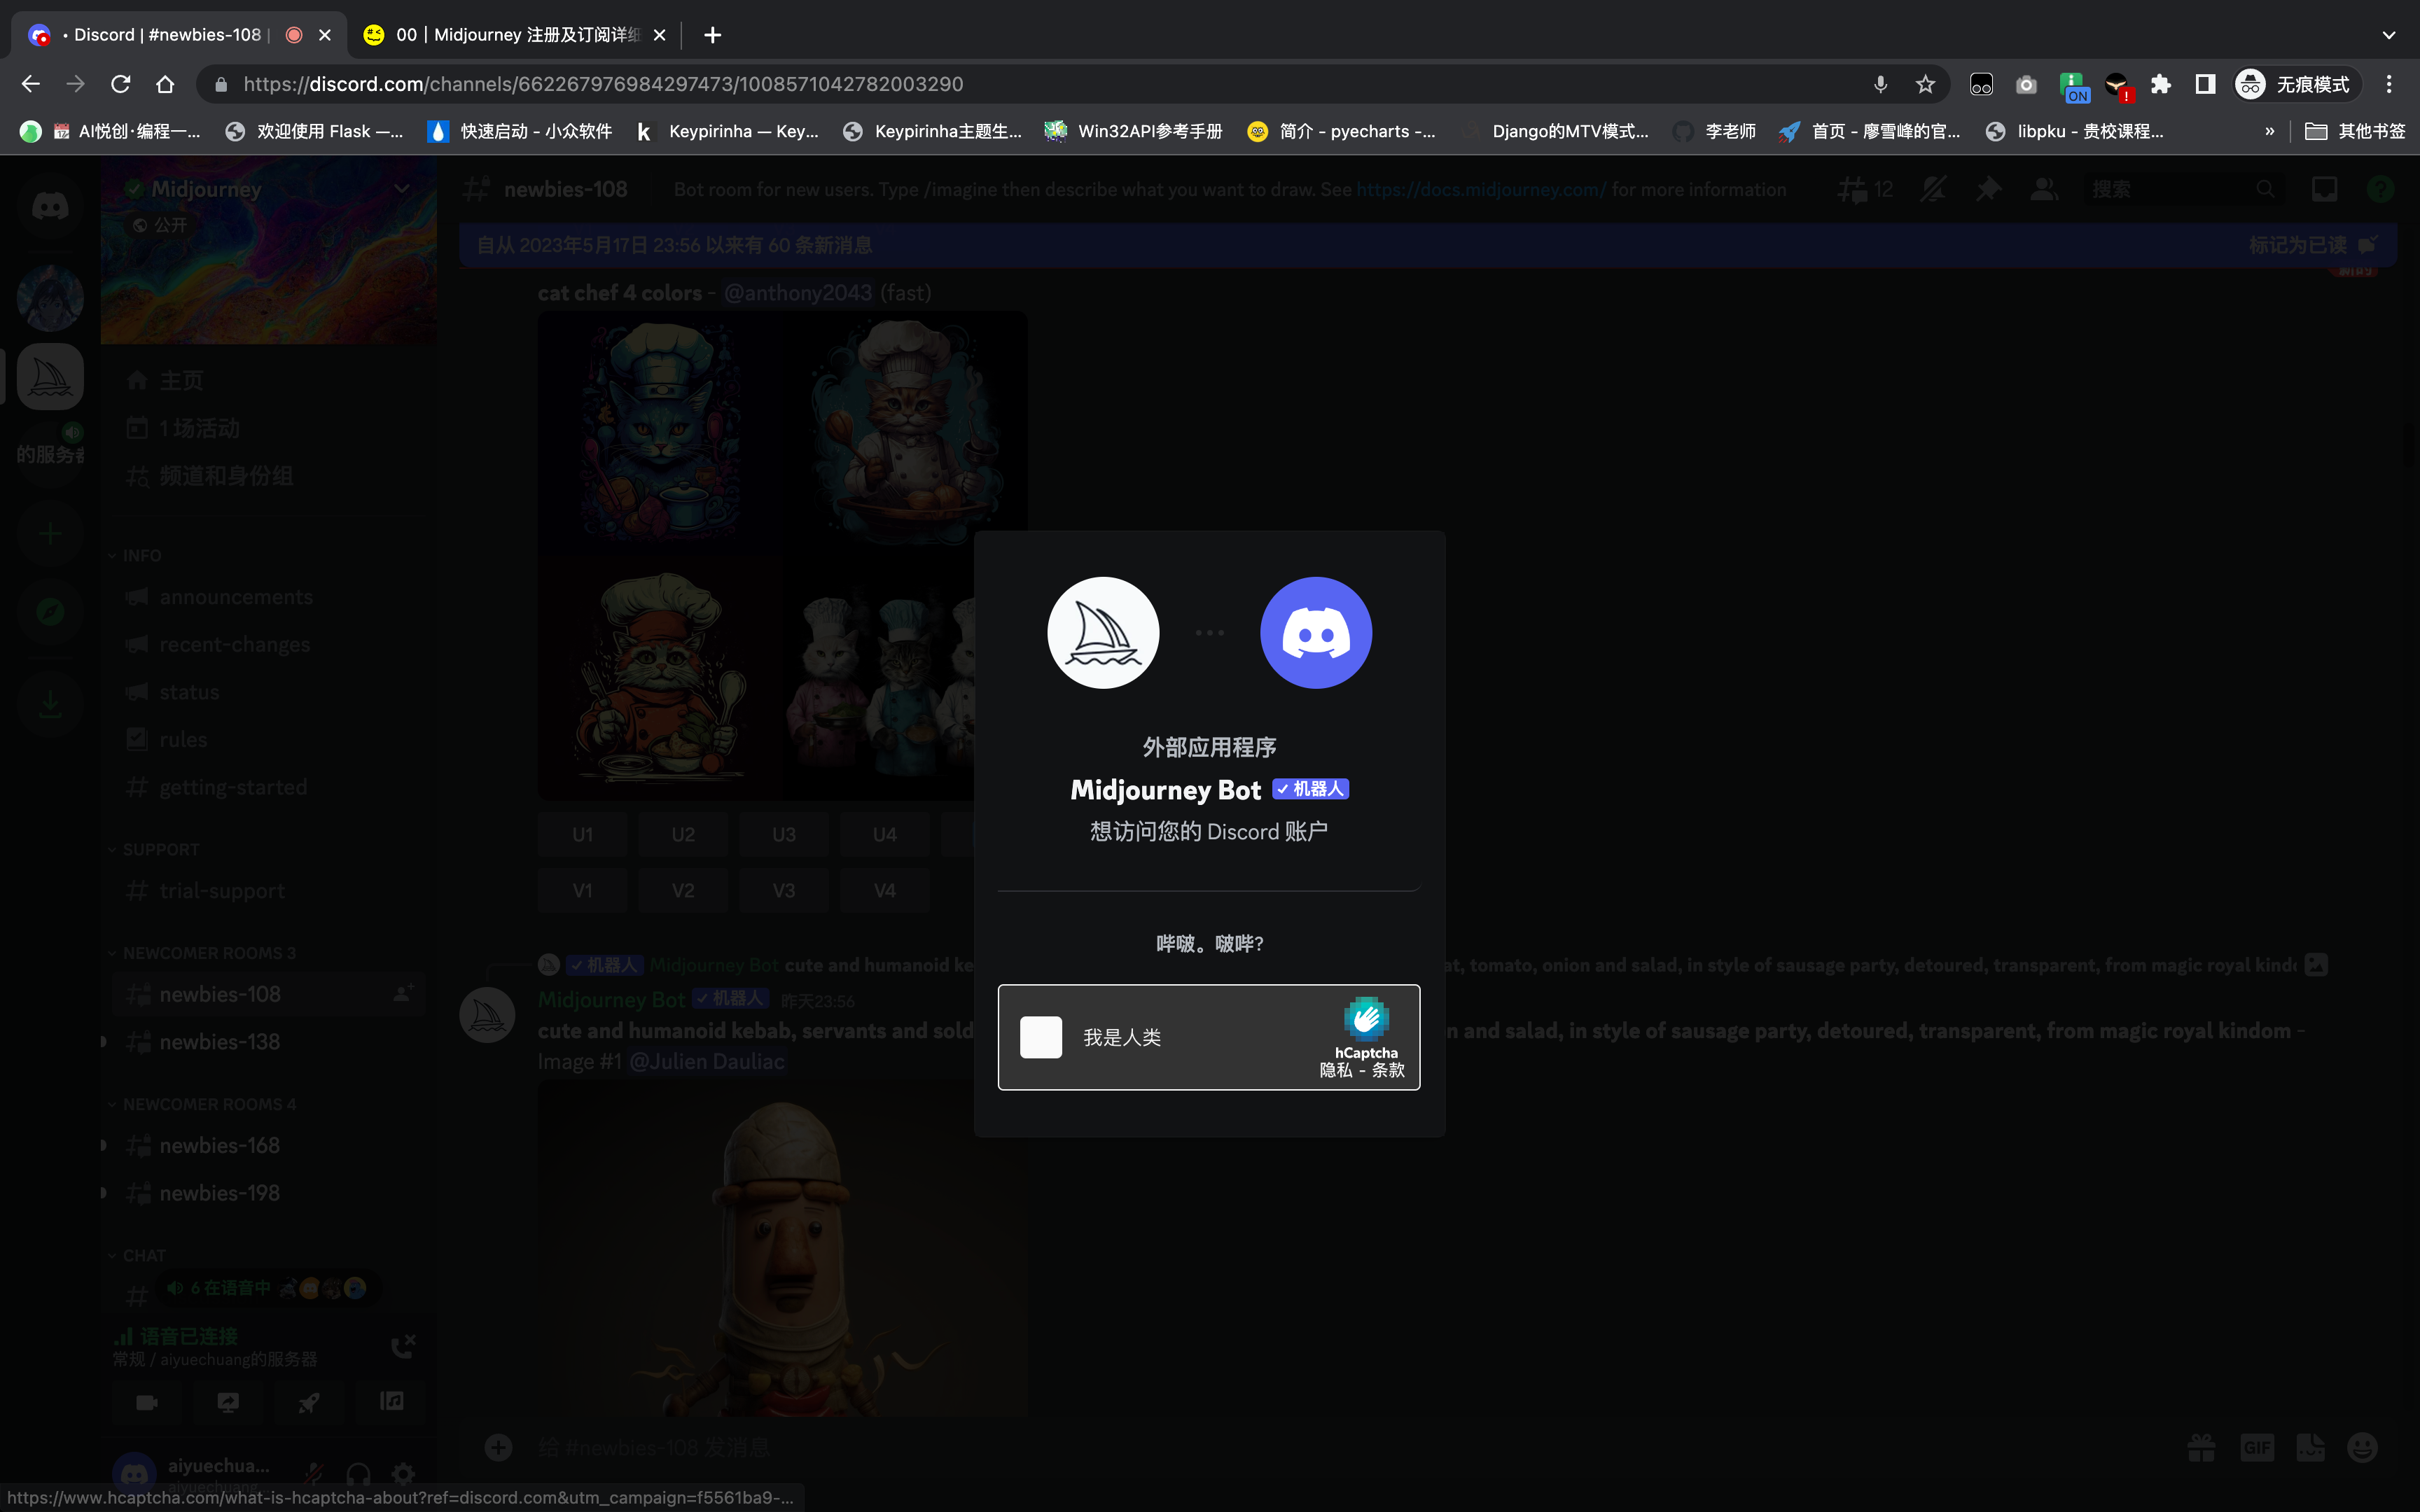
Task: Open the trial-support channel
Action: click(268, 891)
